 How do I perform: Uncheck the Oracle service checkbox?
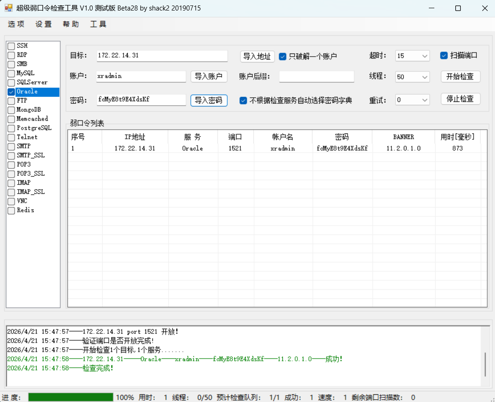[x=11, y=92]
